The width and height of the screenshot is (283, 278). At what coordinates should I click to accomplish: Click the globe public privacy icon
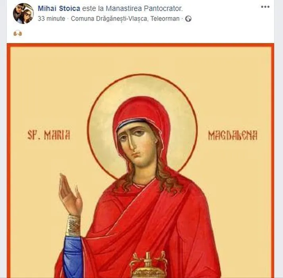click(188, 19)
